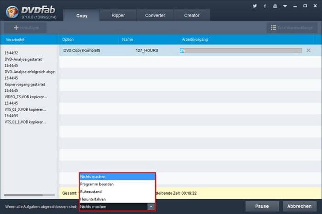Select the DVD Copy (Komplett) task row
The image size is (322, 214).
(x=190, y=51)
